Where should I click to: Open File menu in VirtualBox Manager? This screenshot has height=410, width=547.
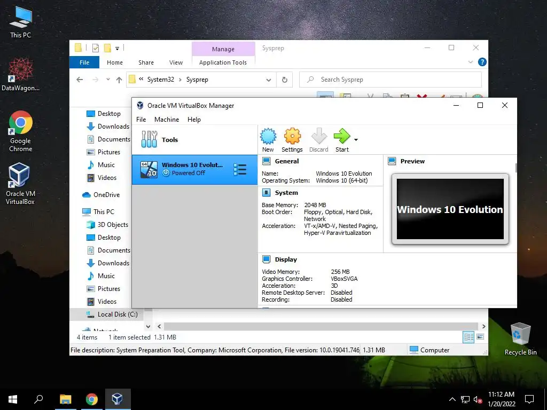click(141, 119)
